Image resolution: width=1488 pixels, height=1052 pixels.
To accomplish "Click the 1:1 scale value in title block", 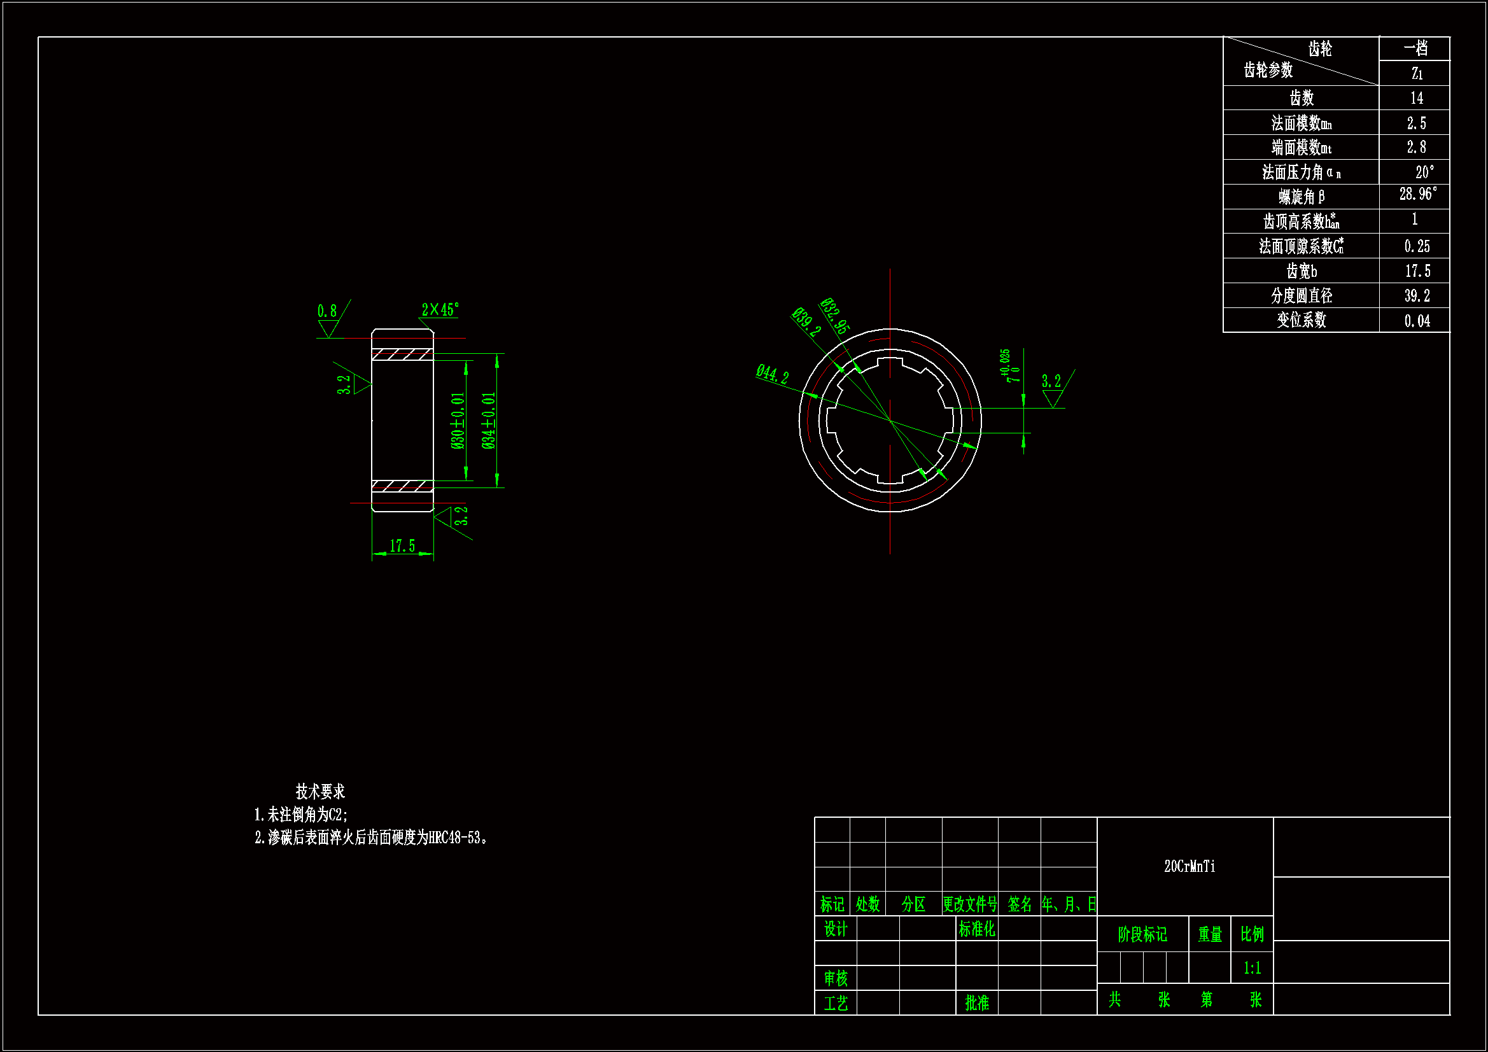I will click(1251, 969).
